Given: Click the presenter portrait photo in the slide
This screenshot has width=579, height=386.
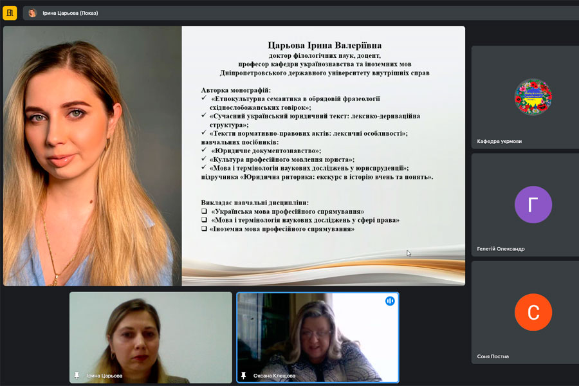Looking at the screenshot, I should (x=92, y=156).
